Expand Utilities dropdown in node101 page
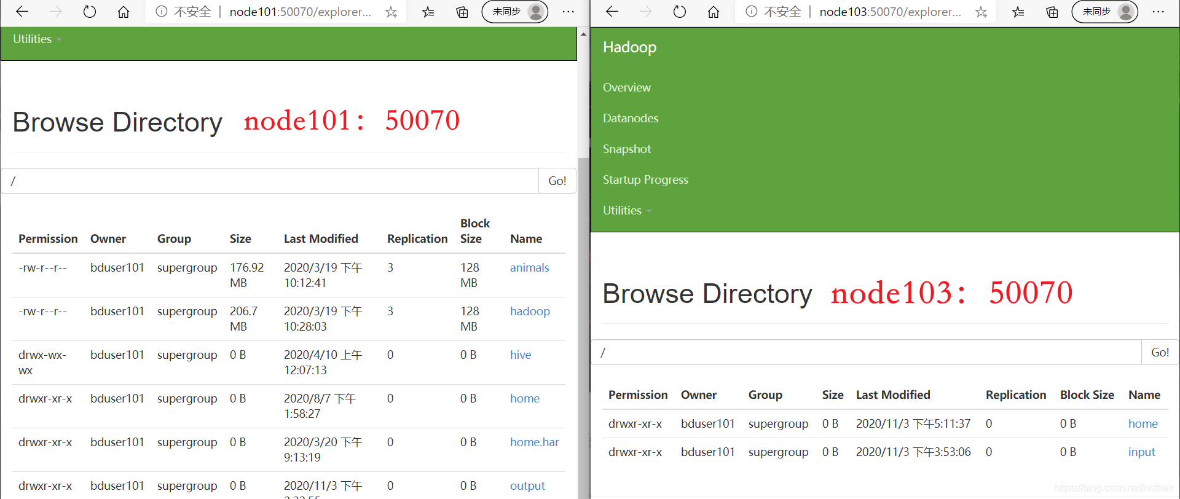 [x=37, y=39]
